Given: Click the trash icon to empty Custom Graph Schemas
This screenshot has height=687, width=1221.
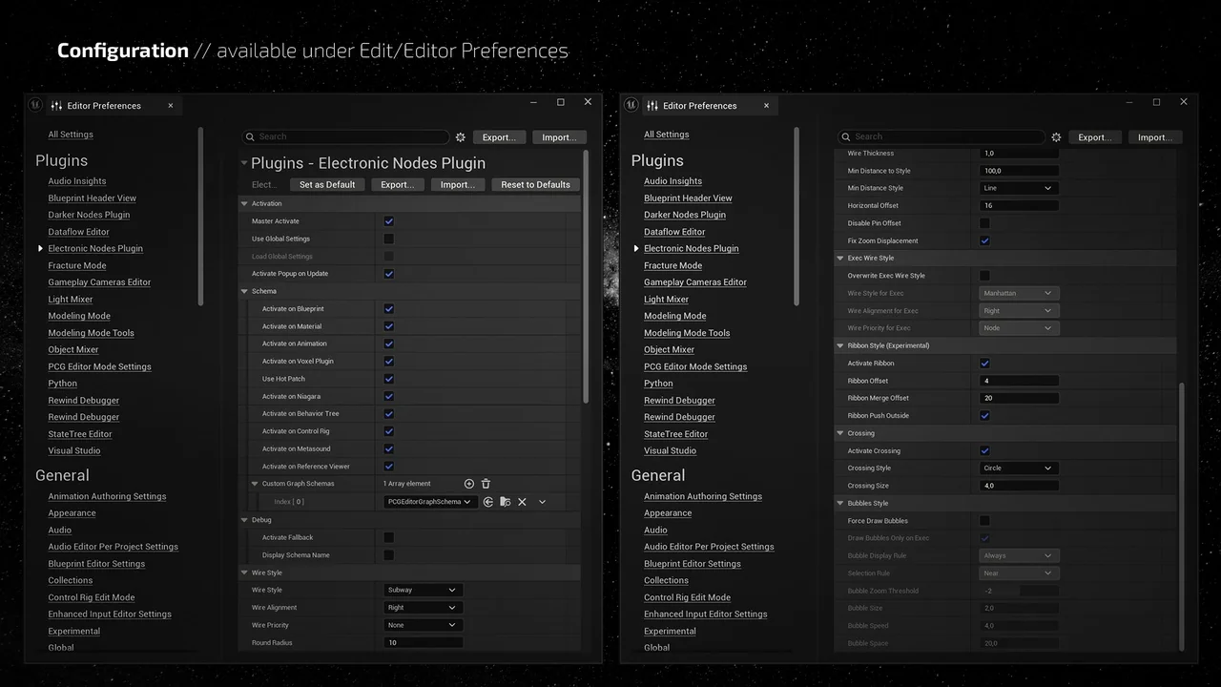Looking at the screenshot, I should coord(486,484).
